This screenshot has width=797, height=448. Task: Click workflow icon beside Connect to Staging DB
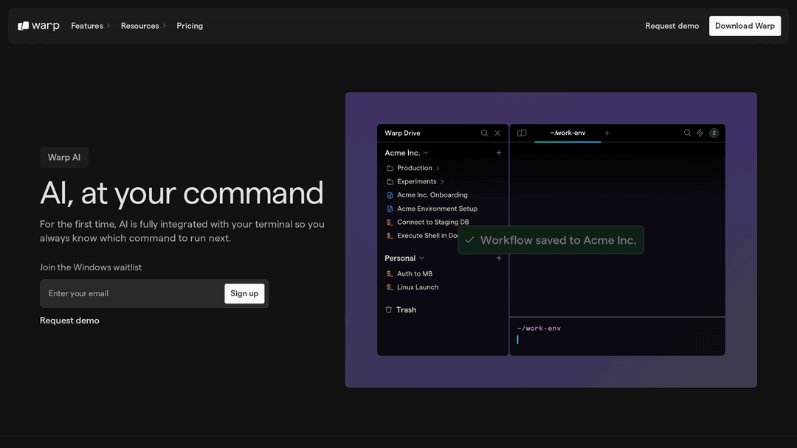point(390,223)
